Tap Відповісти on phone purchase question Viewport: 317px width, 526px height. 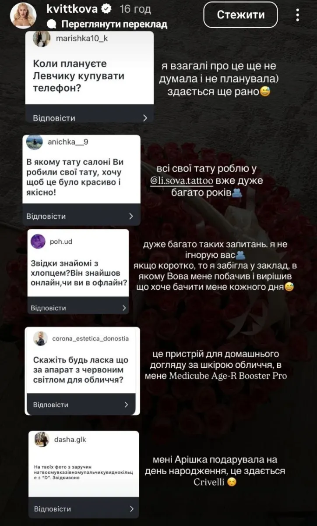(x=54, y=118)
